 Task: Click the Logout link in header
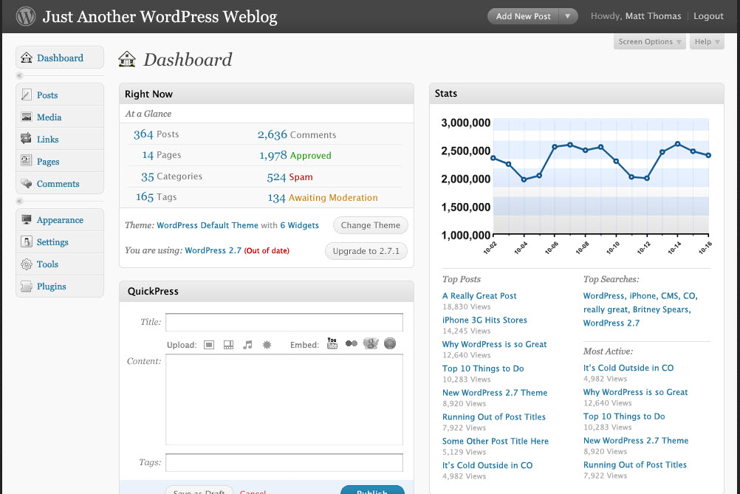coord(708,16)
